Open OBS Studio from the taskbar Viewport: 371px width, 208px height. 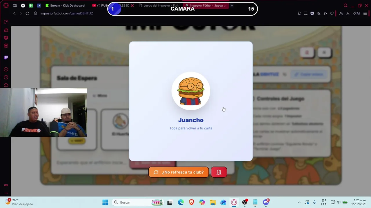245,202
